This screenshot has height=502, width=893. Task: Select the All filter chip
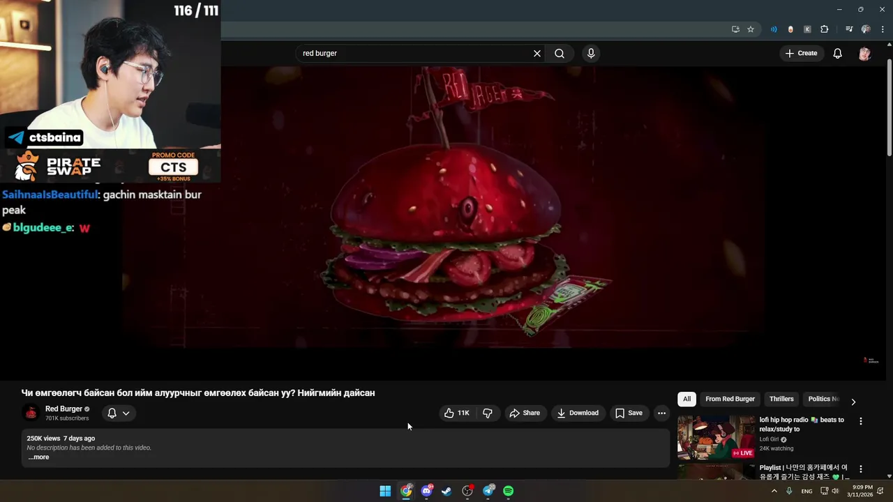coord(686,399)
